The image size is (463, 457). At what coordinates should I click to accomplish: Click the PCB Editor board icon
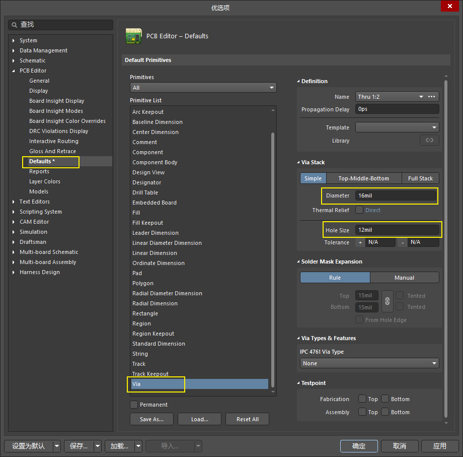[x=133, y=36]
